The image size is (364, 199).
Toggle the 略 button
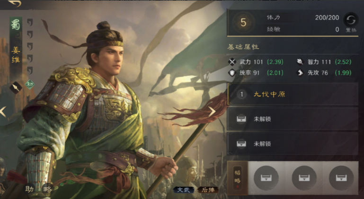pyautogui.click(x=48, y=189)
